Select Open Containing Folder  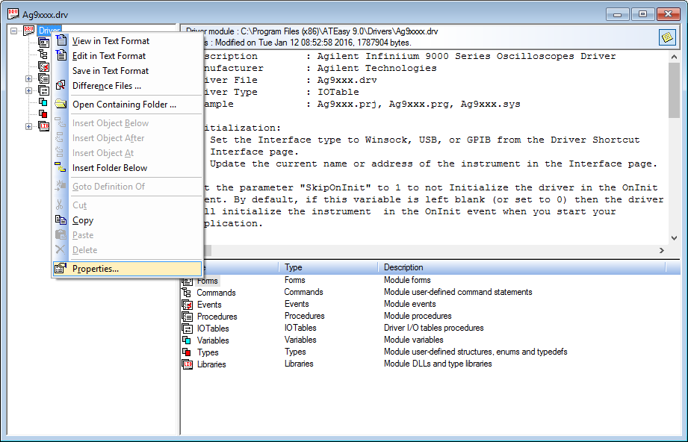coord(127,105)
